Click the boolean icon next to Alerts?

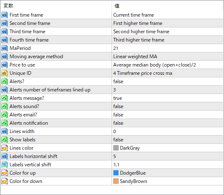(5, 81)
